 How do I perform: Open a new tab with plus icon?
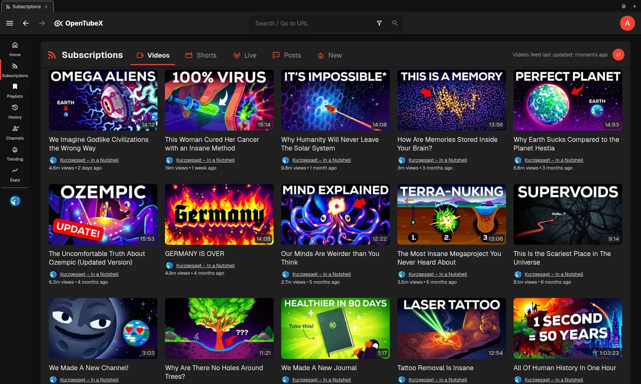click(633, 6)
